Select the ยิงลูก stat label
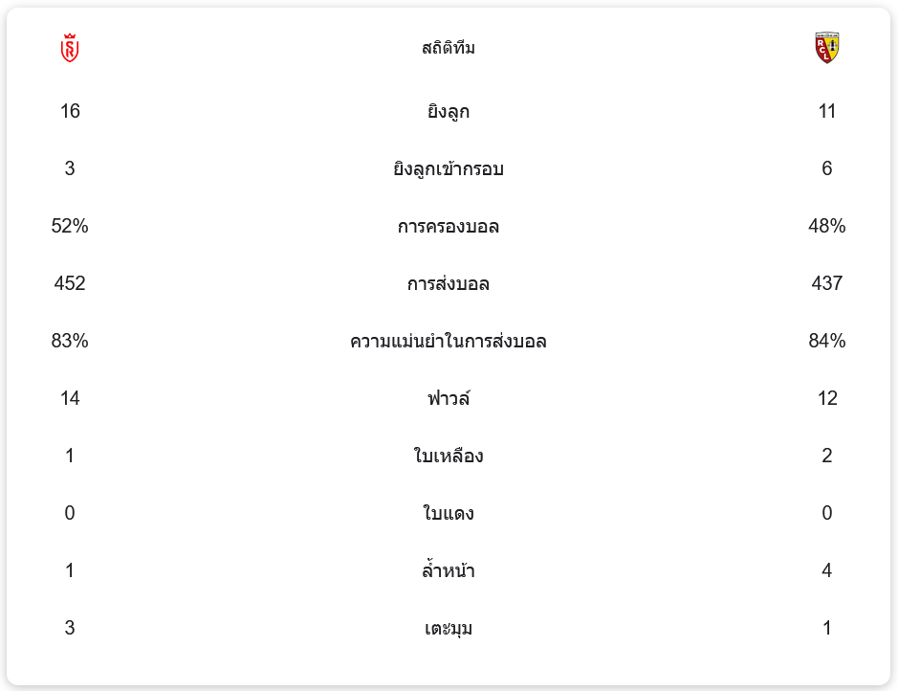 point(449,112)
